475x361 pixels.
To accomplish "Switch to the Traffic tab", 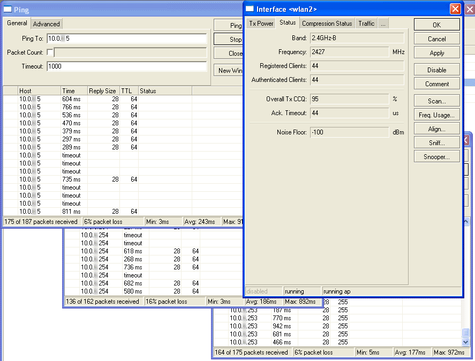I will pyautogui.click(x=366, y=24).
